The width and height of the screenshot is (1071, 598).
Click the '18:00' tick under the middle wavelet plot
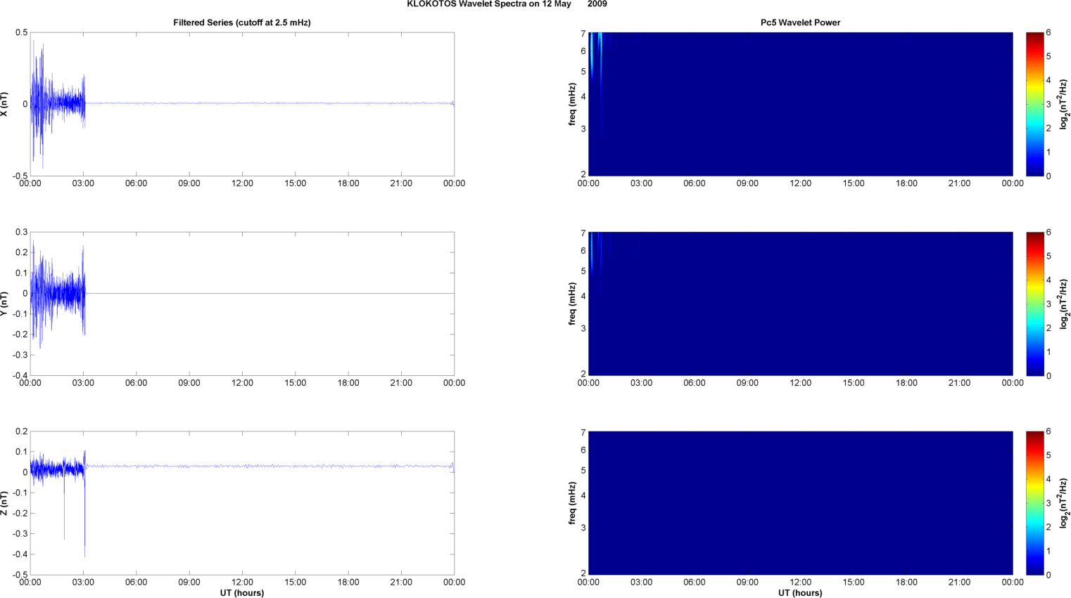[x=906, y=383]
